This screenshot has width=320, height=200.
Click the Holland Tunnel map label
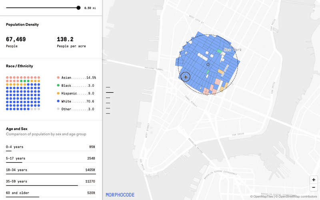154,68
